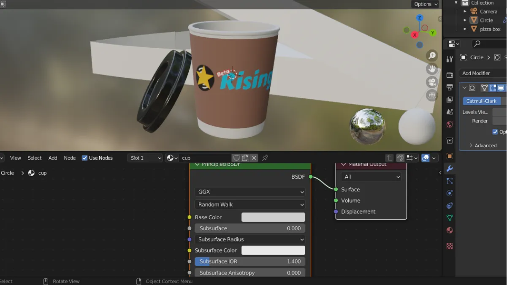Open the Physics properties tab
Screen dimensions: 507x285
pos(450,193)
